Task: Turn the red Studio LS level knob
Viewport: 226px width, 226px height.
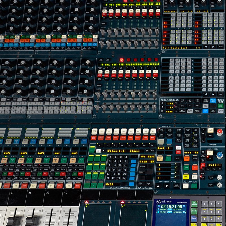Action: click(220, 132)
